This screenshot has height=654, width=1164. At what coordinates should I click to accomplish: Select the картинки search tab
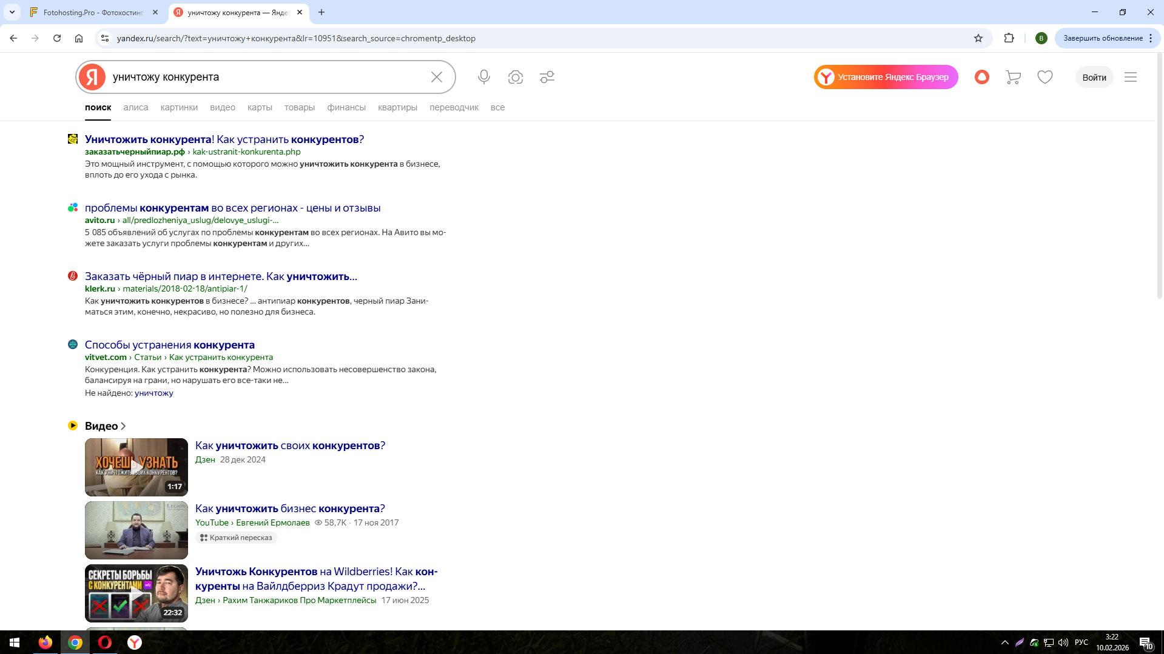click(179, 107)
